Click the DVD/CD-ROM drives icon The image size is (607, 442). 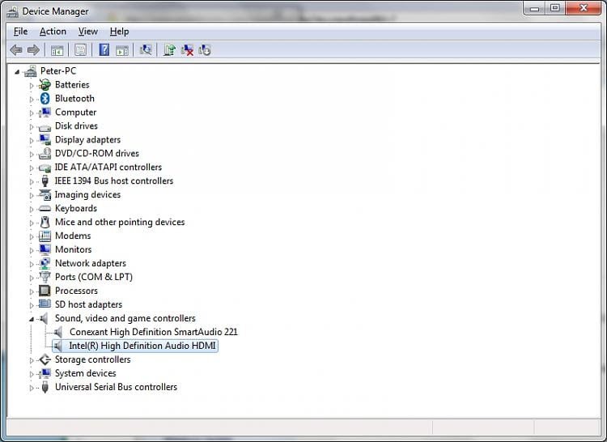45,153
